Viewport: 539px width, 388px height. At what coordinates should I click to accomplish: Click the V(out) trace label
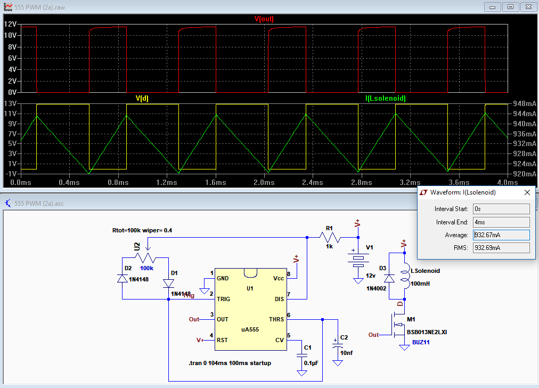pos(264,19)
